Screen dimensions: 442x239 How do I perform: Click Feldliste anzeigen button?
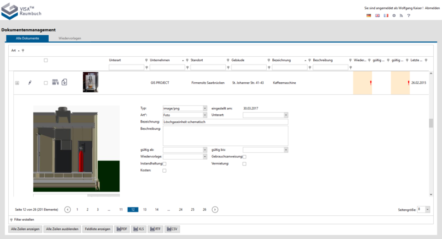pos(98,229)
